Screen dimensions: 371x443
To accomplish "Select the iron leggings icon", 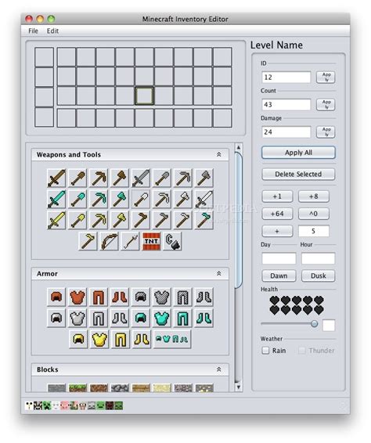I will coord(99,318).
